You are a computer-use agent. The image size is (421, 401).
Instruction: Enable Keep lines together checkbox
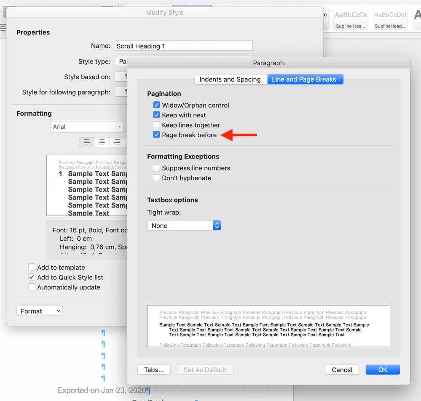click(156, 125)
